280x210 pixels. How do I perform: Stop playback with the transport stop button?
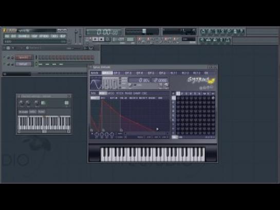point(101,39)
